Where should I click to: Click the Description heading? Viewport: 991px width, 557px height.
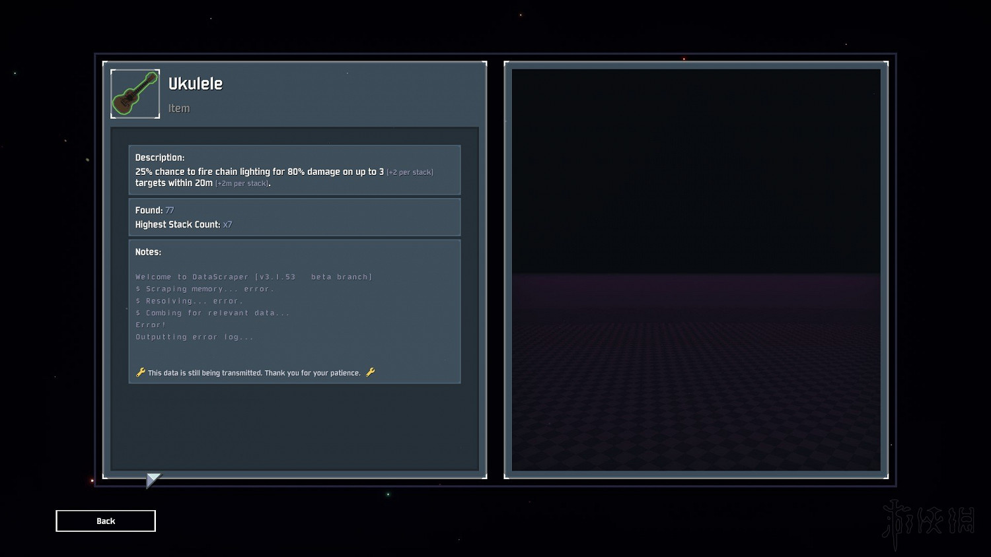160,158
